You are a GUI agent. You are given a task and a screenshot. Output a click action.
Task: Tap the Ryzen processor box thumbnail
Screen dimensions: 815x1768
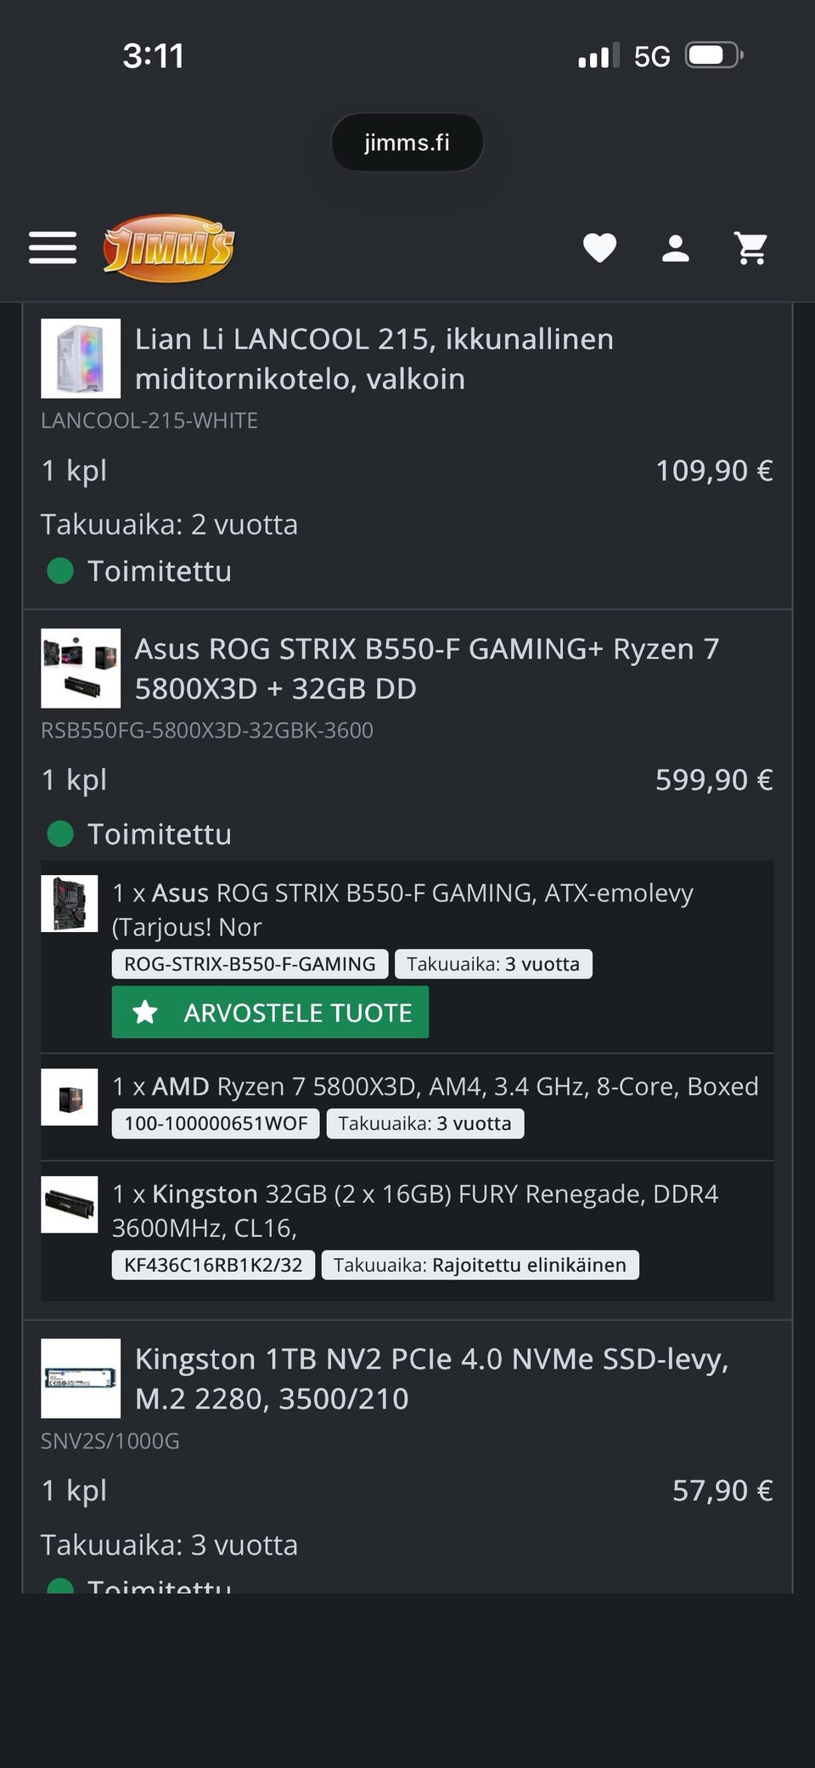70,1097
